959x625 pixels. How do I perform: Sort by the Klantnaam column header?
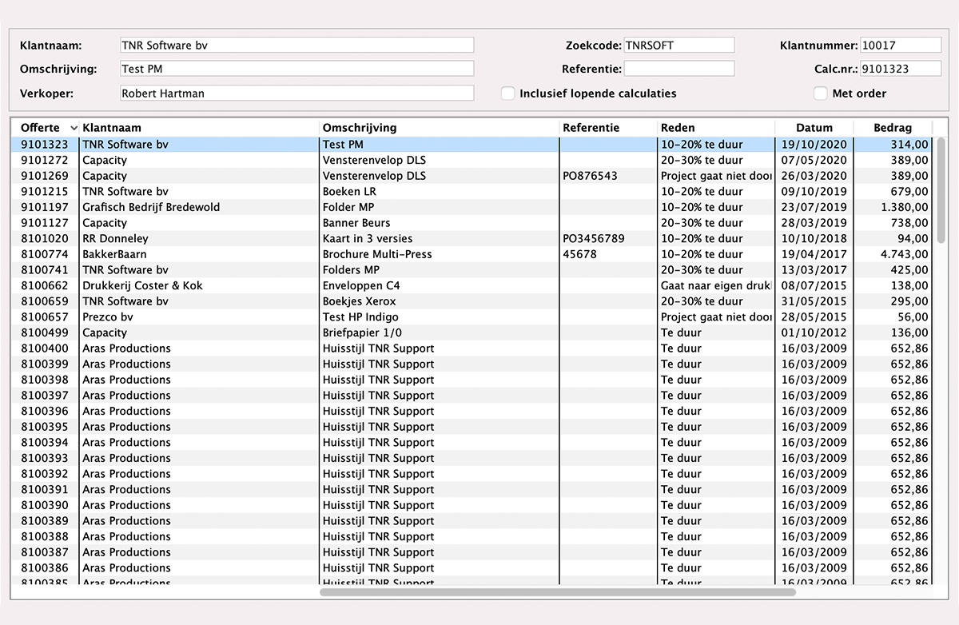(200, 128)
